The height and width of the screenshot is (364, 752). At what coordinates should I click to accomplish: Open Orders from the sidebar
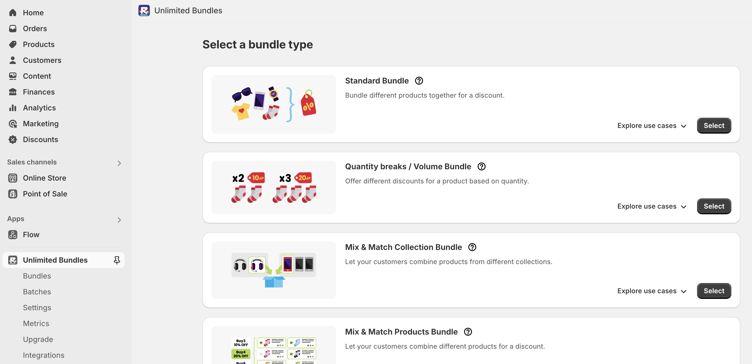(35, 28)
